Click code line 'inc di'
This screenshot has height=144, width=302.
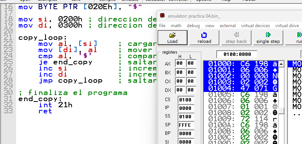click(x=53, y=75)
